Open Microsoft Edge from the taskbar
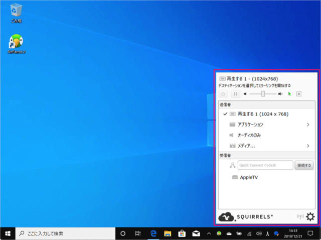Viewport: 321px width, 240px height. point(153,233)
